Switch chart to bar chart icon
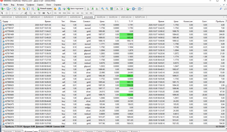 point(88,9)
